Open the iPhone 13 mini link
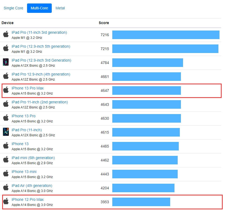 24,172
